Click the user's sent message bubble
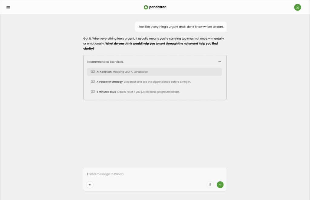The width and height of the screenshot is (310, 200). pyautogui.click(x=181, y=27)
